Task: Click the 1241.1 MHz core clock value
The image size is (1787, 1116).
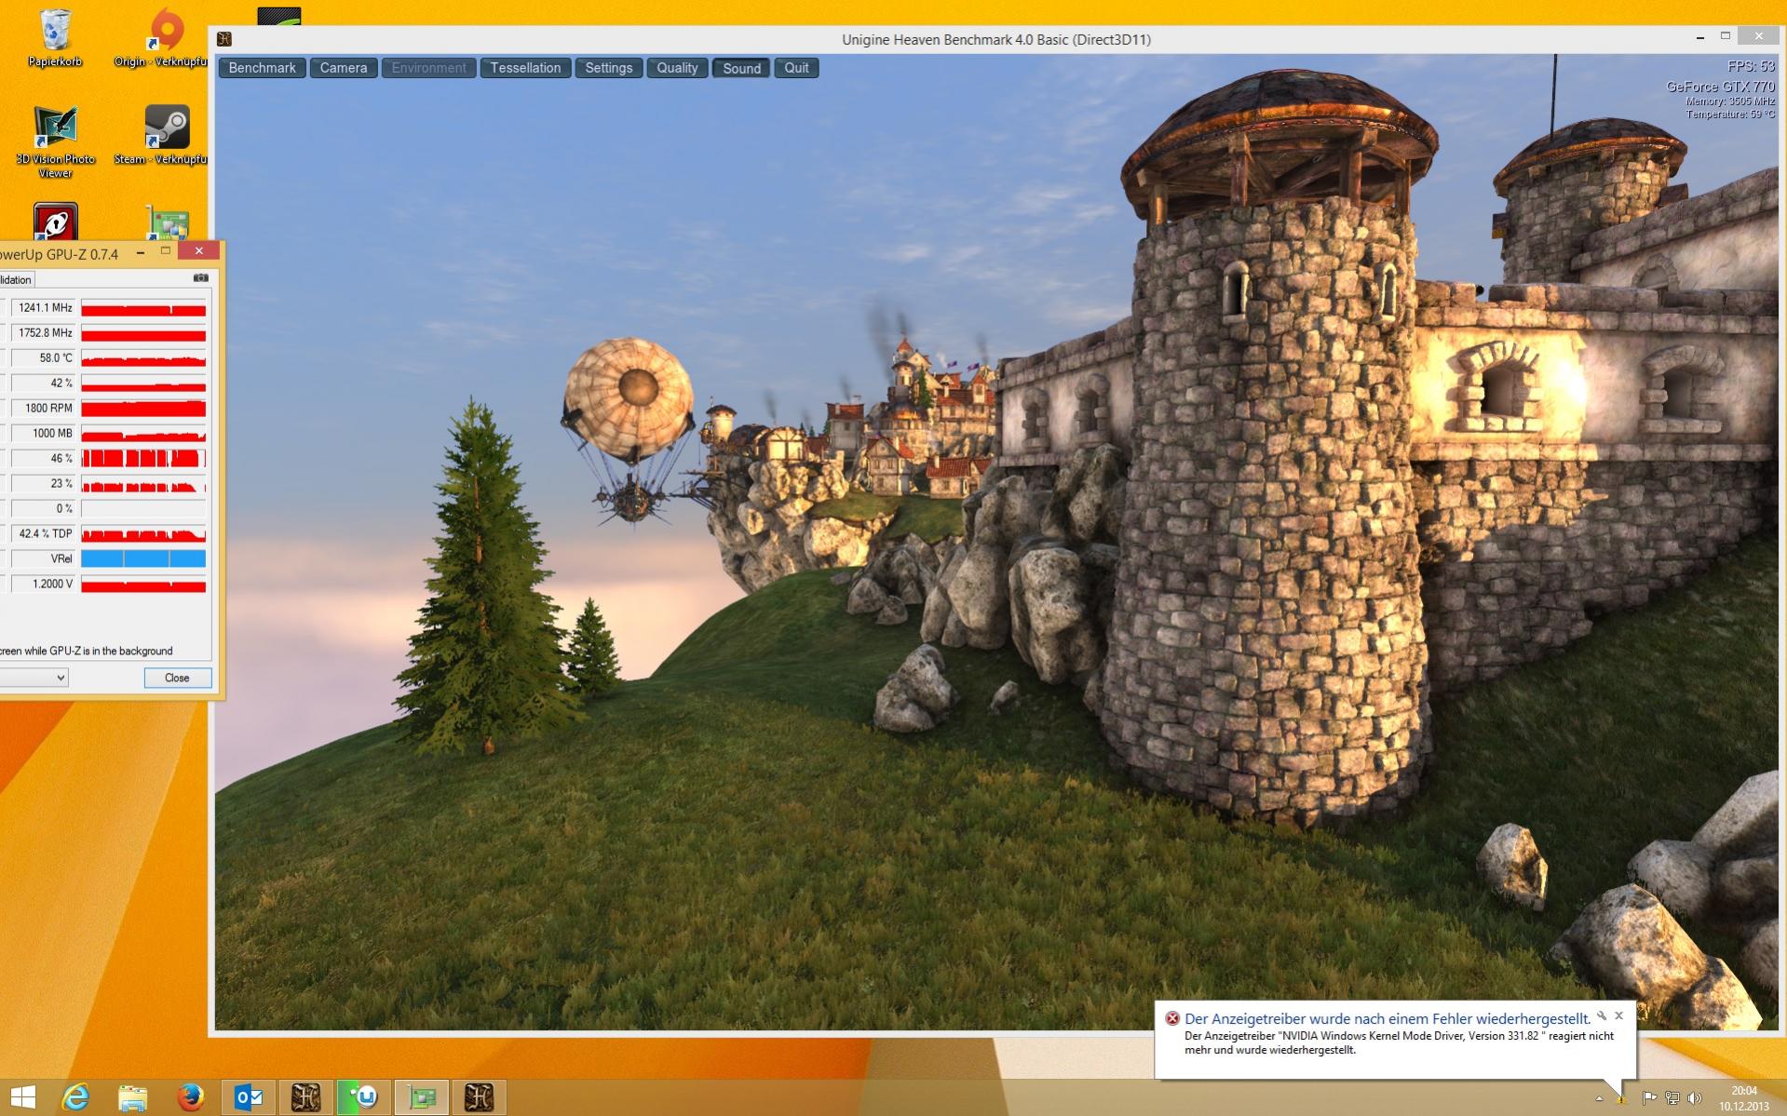Action: [43, 307]
